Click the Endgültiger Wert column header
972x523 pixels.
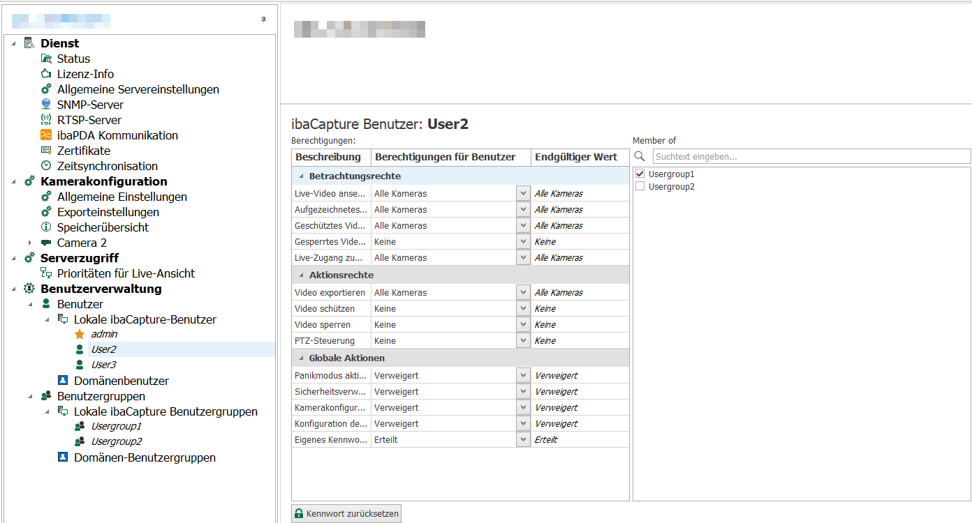pos(580,157)
